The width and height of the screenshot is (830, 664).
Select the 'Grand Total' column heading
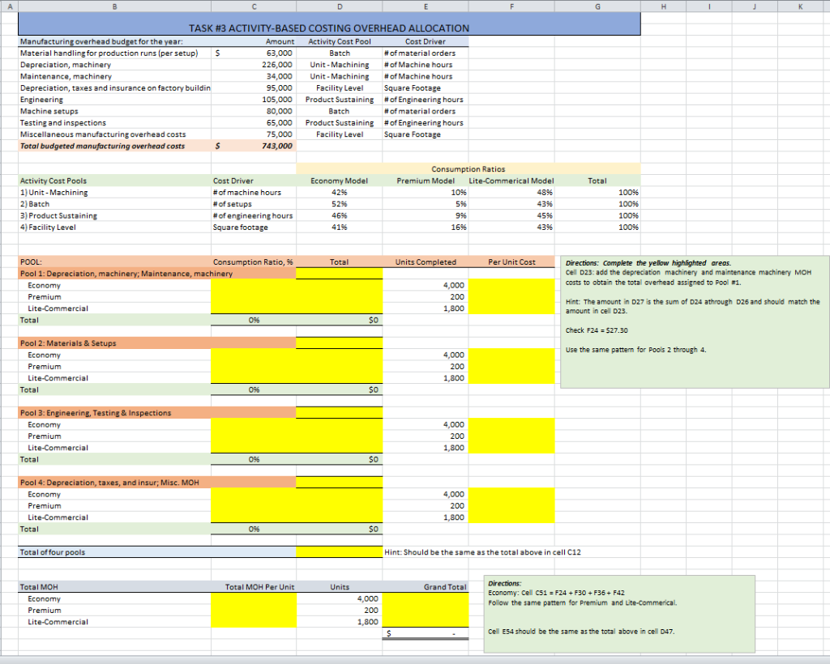click(x=425, y=587)
